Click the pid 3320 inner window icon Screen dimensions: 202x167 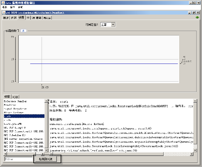point(3,13)
